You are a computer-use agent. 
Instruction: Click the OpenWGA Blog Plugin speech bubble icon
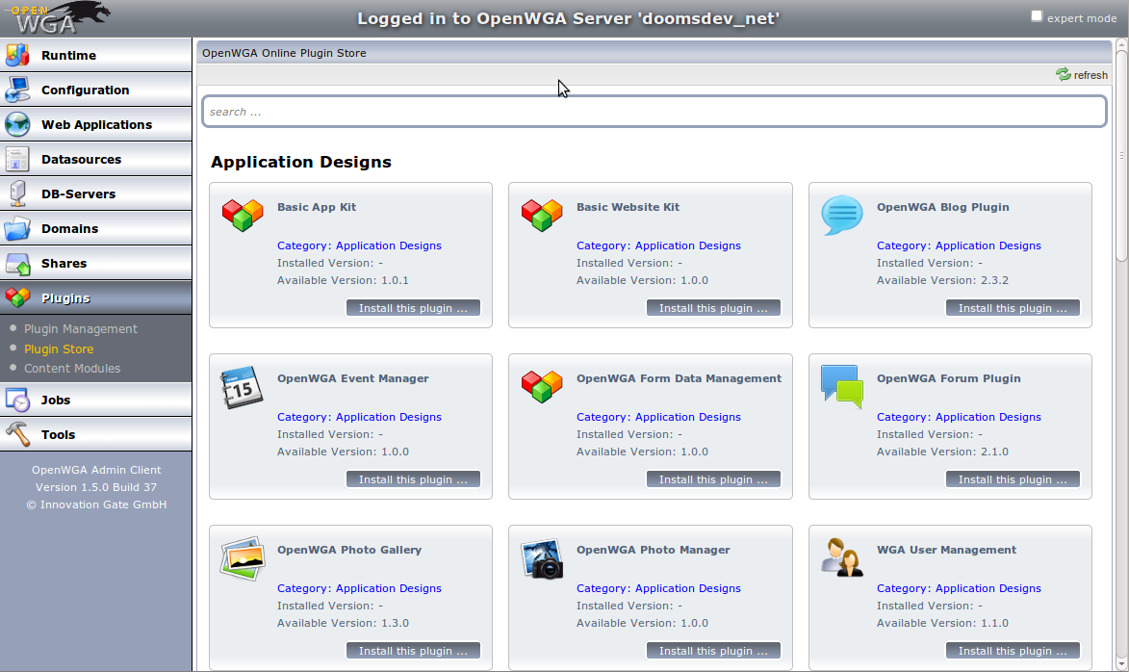[842, 215]
